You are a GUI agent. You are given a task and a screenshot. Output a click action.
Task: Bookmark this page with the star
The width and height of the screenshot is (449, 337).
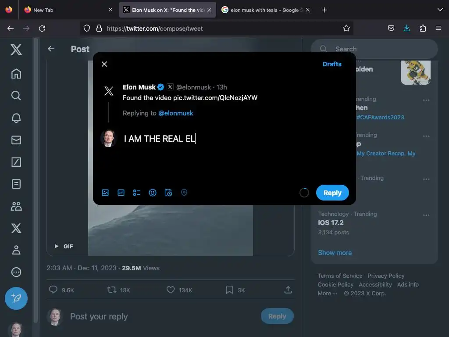point(346,28)
